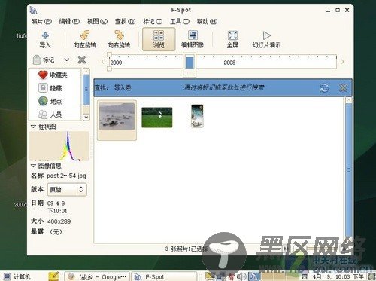376x281 pixels.
Task: Click the 导入 import toolbar icon
Action: pos(45,40)
